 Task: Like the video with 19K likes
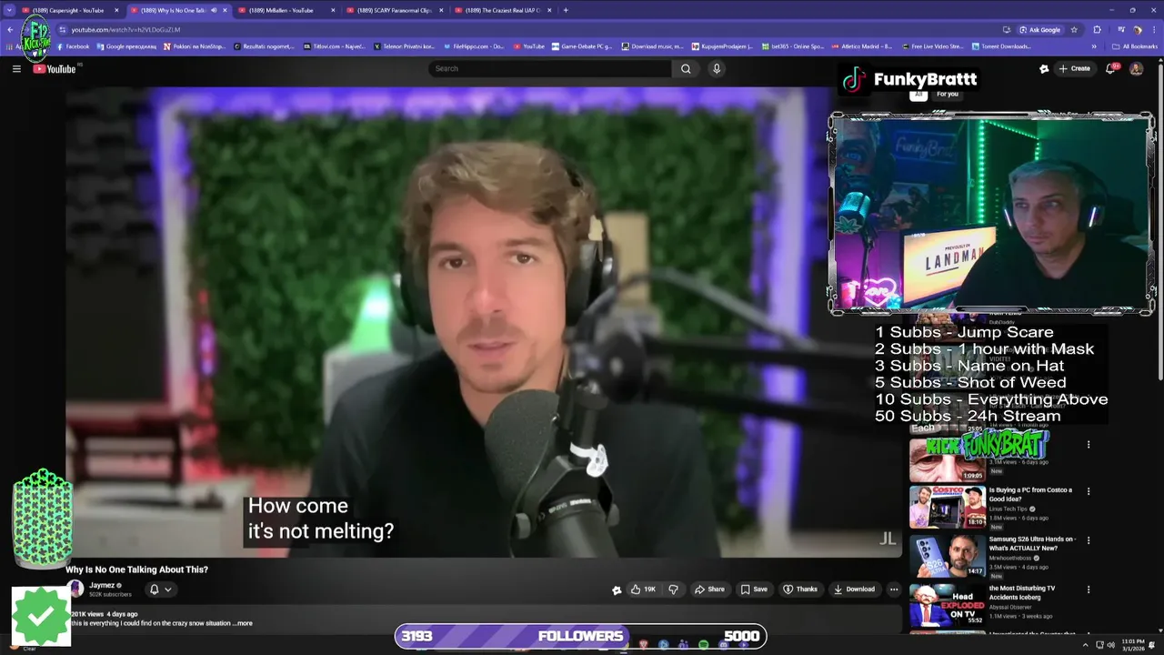coord(643,589)
